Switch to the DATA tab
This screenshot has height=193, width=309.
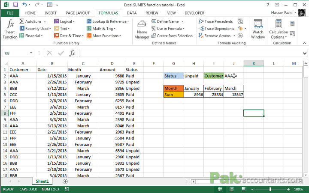132,13
